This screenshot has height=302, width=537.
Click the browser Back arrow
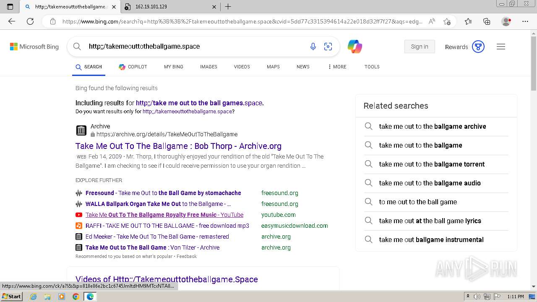[x=12, y=21]
